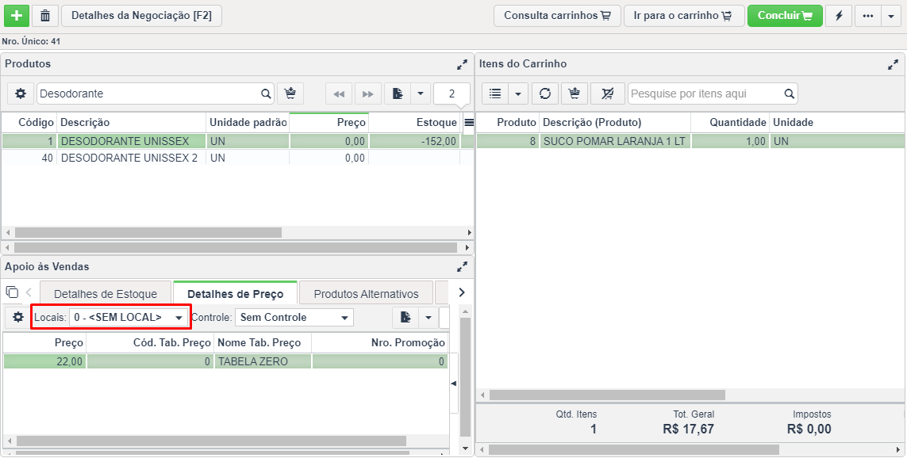The width and height of the screenshot is (907, 458).
Task: Click the next tabs right chevron
Action: (x=462, y=292)
